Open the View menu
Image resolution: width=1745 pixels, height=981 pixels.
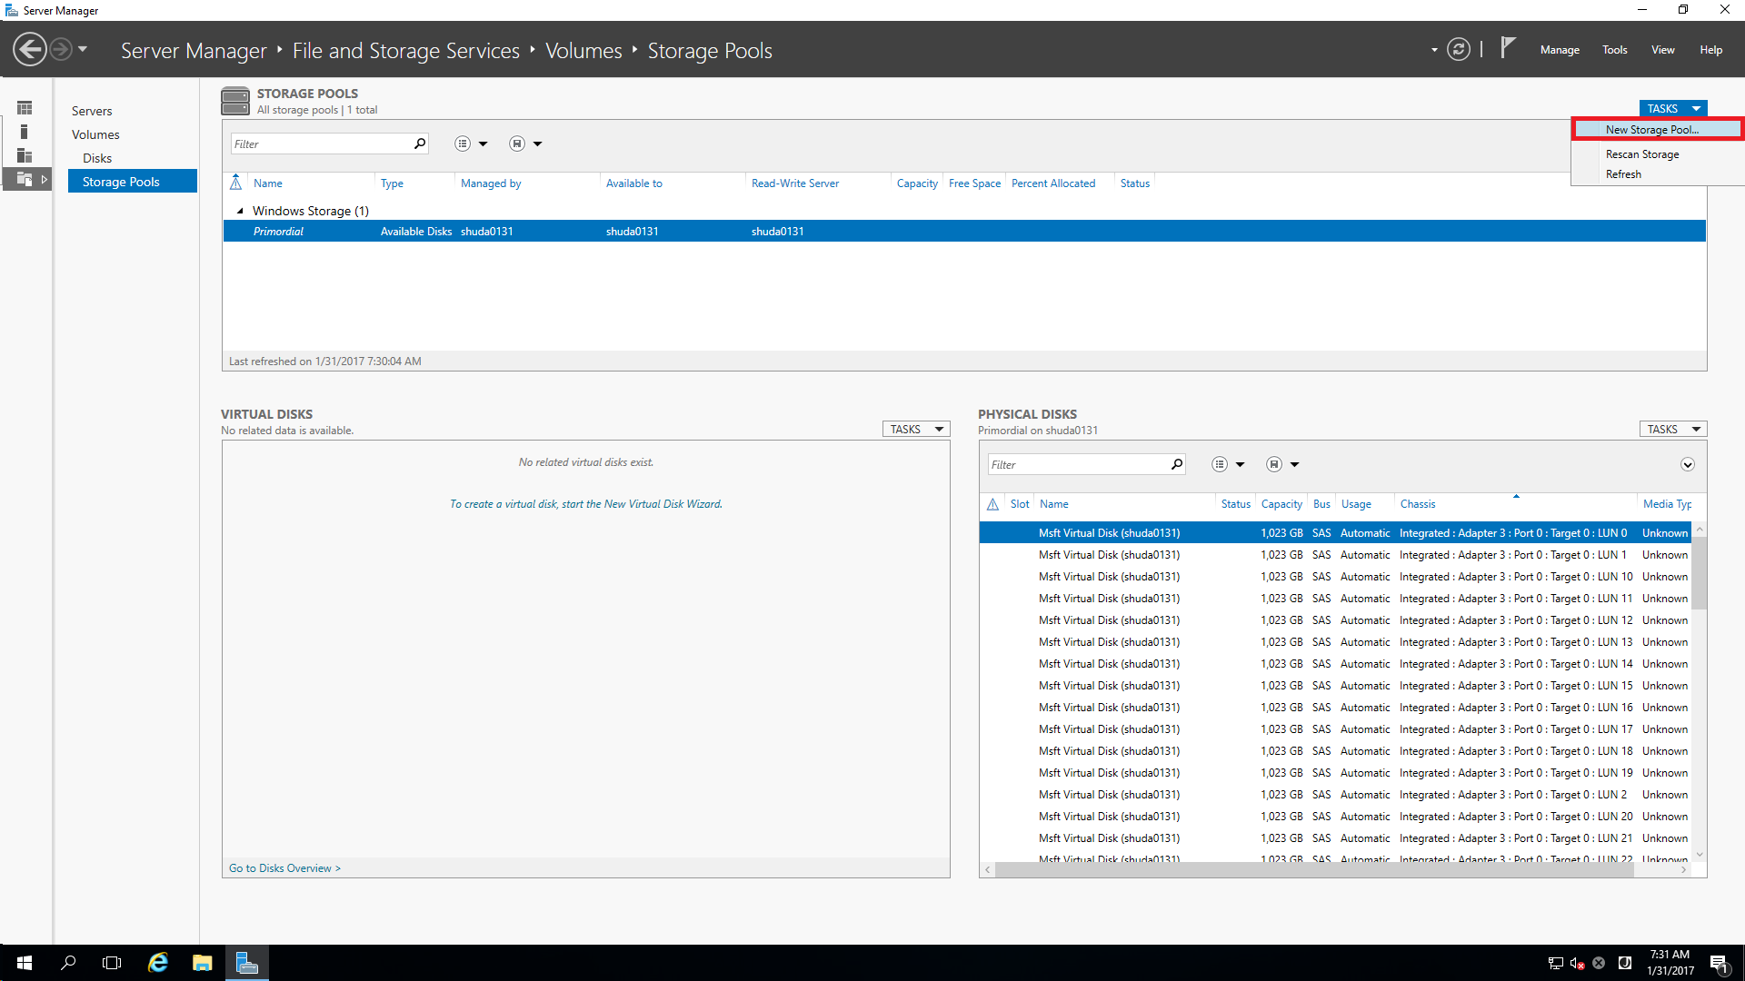(1663, 50)
